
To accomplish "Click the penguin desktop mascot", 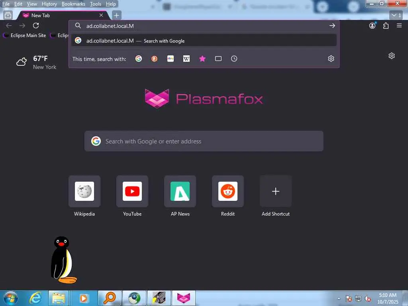I will coord(63,260).
